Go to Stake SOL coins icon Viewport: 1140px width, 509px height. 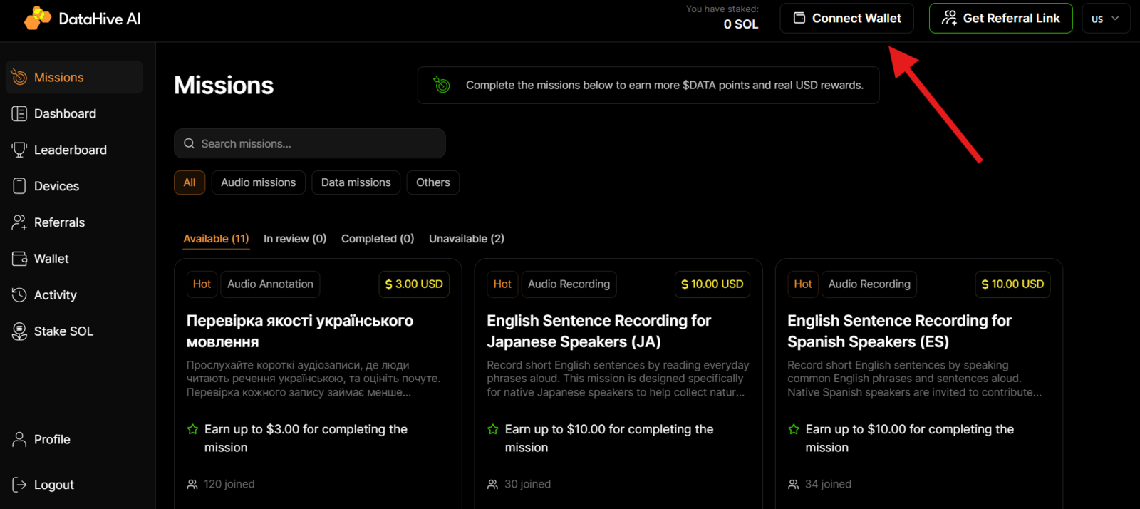19,331
